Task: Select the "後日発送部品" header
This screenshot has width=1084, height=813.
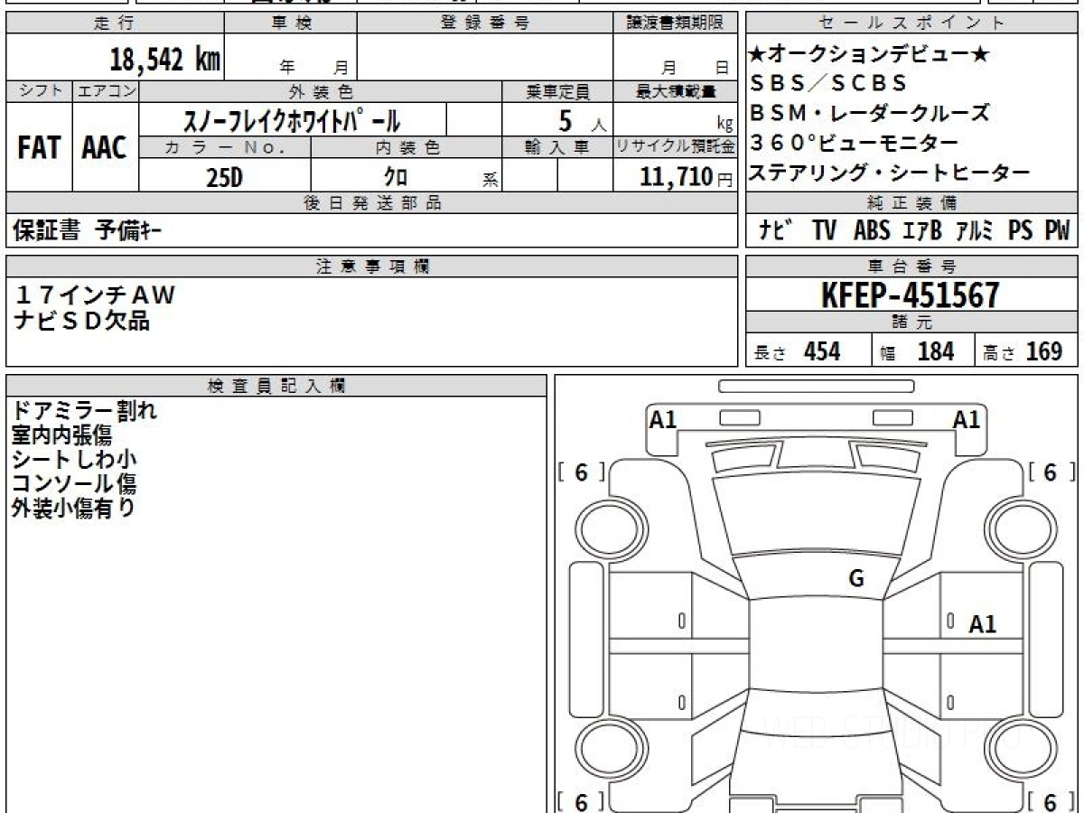Action: point(372,203)
